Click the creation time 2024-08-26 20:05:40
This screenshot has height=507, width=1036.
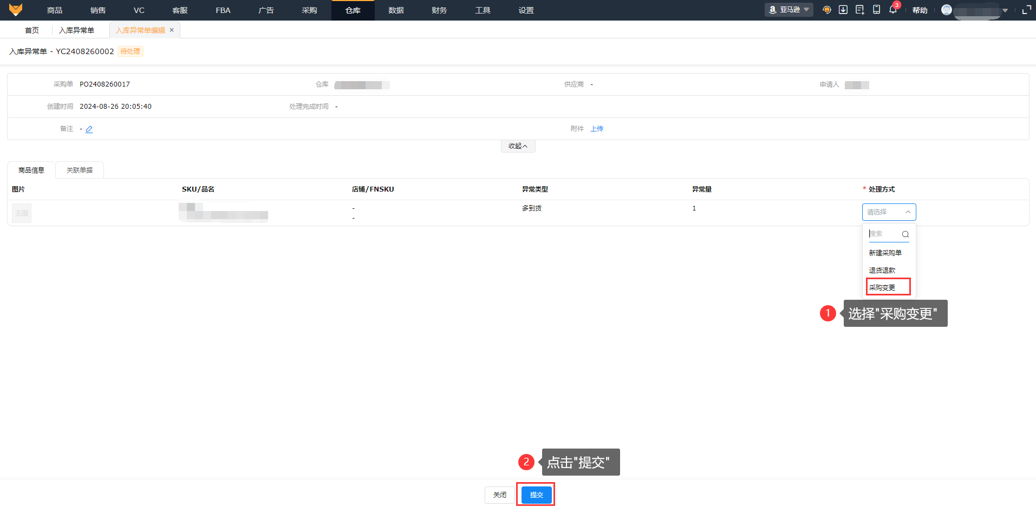click(115, 107)
